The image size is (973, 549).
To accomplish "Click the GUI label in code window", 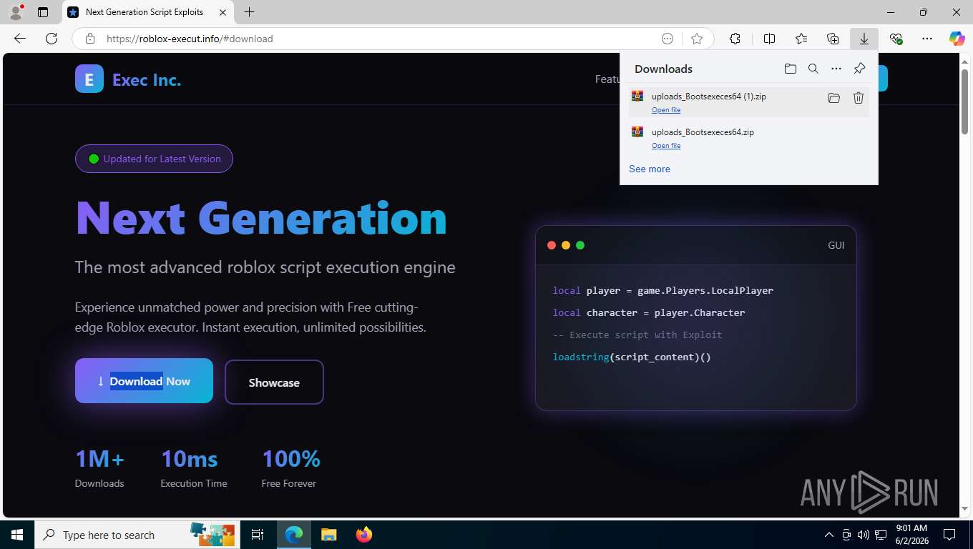I will [x=836, y=245].
